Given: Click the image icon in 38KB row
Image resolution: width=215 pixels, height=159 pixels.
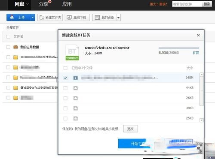Looking at the screenshot, I should pos(76,108).
